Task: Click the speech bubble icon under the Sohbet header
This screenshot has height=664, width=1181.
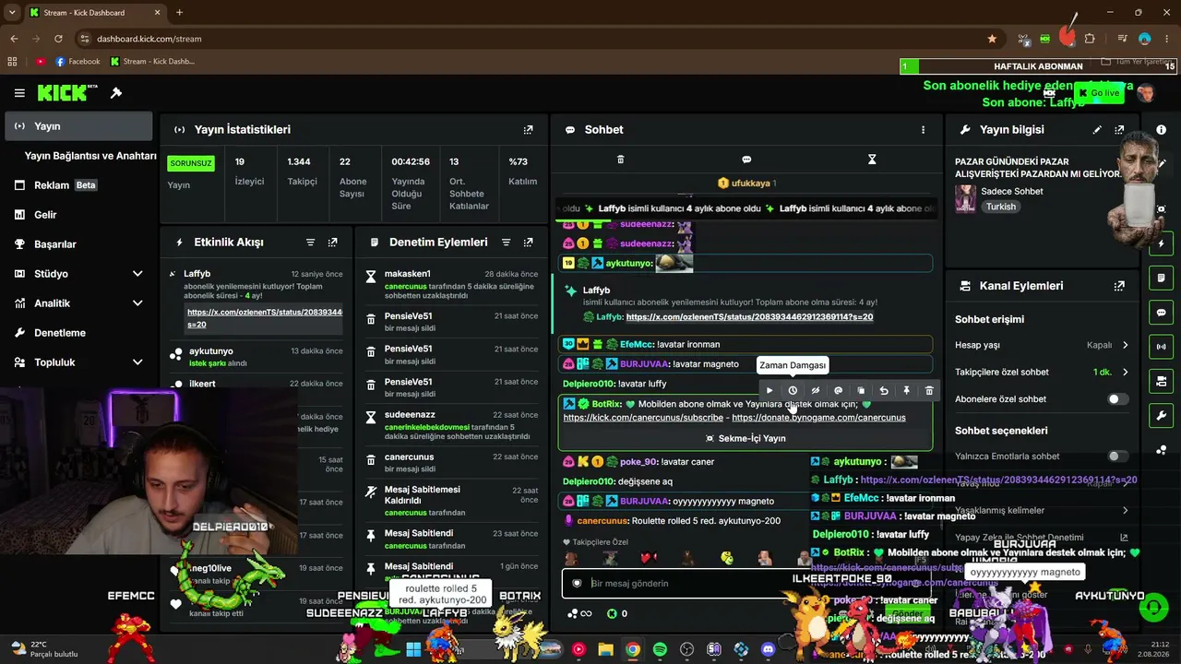Action: (x=746, y=160)
